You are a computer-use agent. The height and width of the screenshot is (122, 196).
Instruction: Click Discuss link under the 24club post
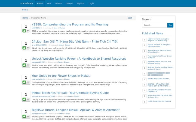click(68, 45)
